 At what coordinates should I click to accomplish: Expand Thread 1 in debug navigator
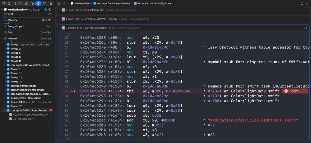5,44
